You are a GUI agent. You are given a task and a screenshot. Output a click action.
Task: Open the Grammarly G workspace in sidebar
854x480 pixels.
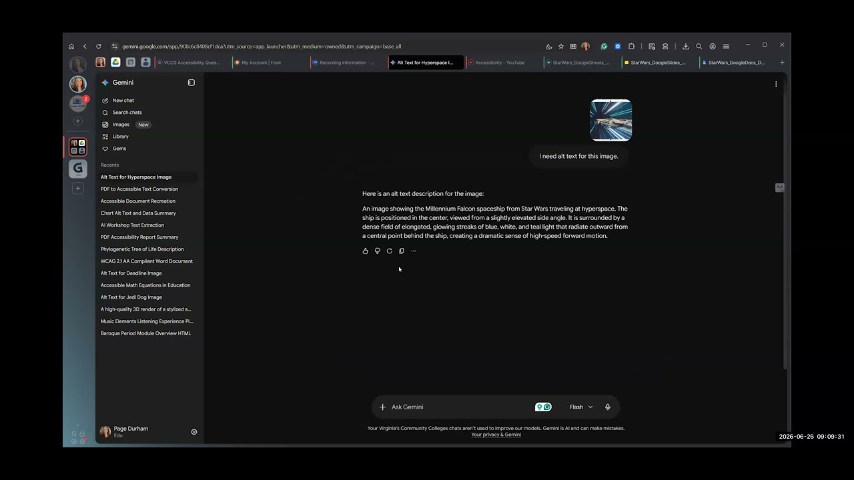click(x=78, y=169)
